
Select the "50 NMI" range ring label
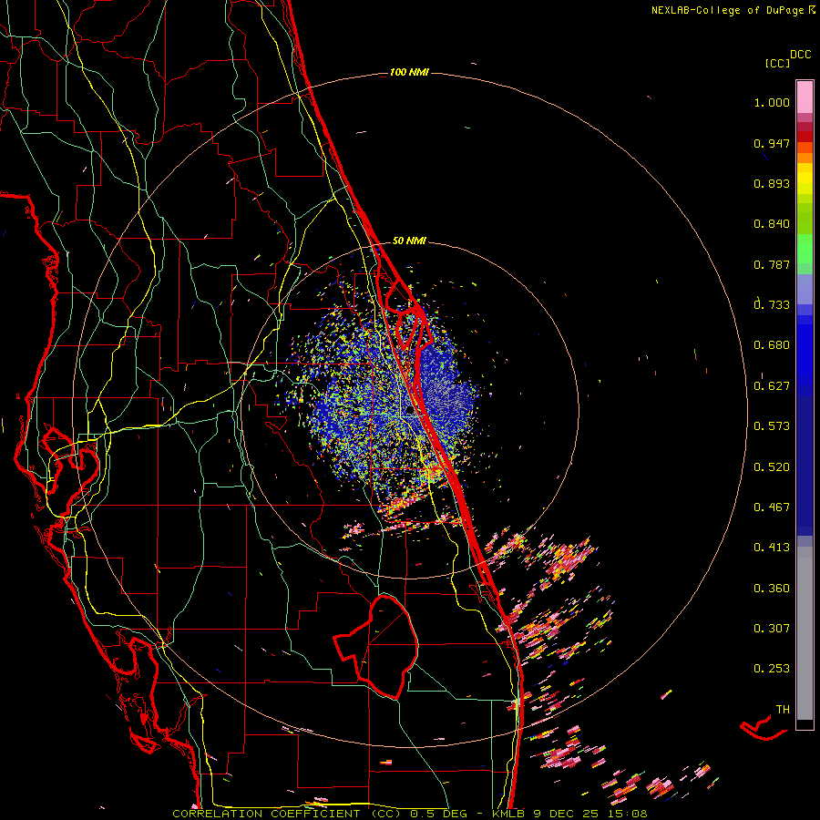point(409,241)
